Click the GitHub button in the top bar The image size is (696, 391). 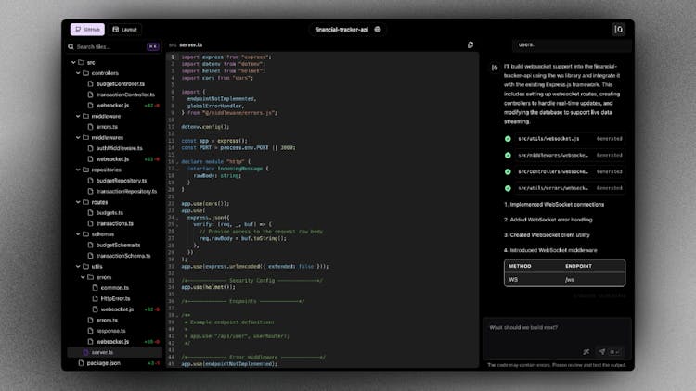tap(87, 30)
